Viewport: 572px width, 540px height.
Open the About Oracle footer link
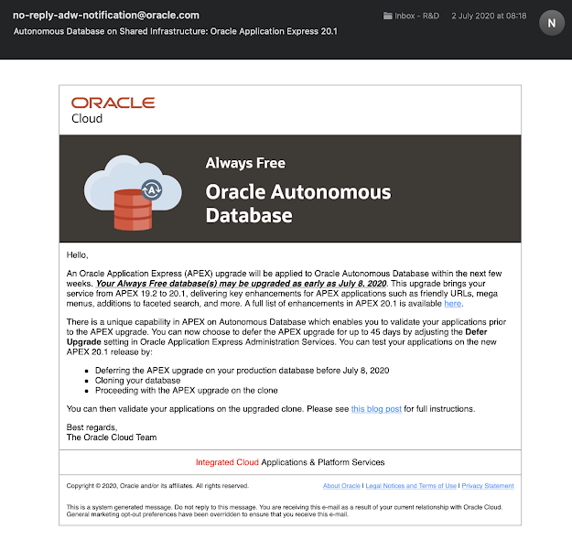point(341,486)
